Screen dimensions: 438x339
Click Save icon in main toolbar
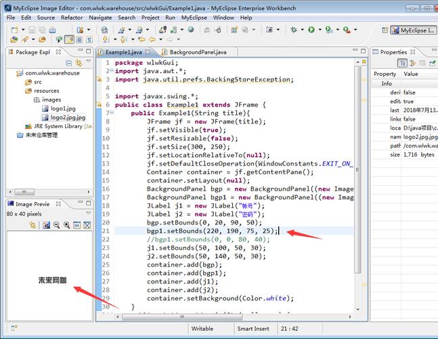click(32, 30)
